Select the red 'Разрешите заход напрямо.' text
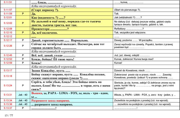Viewport: 180px width, 118px height. tap(50, 101)
